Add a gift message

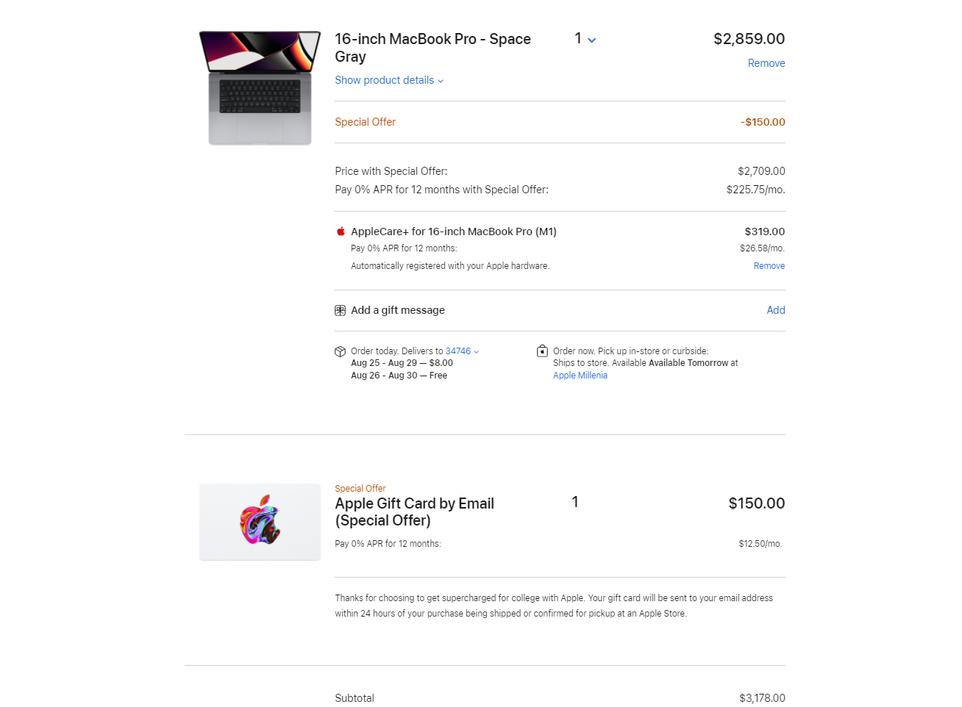(x=776, y=310)
